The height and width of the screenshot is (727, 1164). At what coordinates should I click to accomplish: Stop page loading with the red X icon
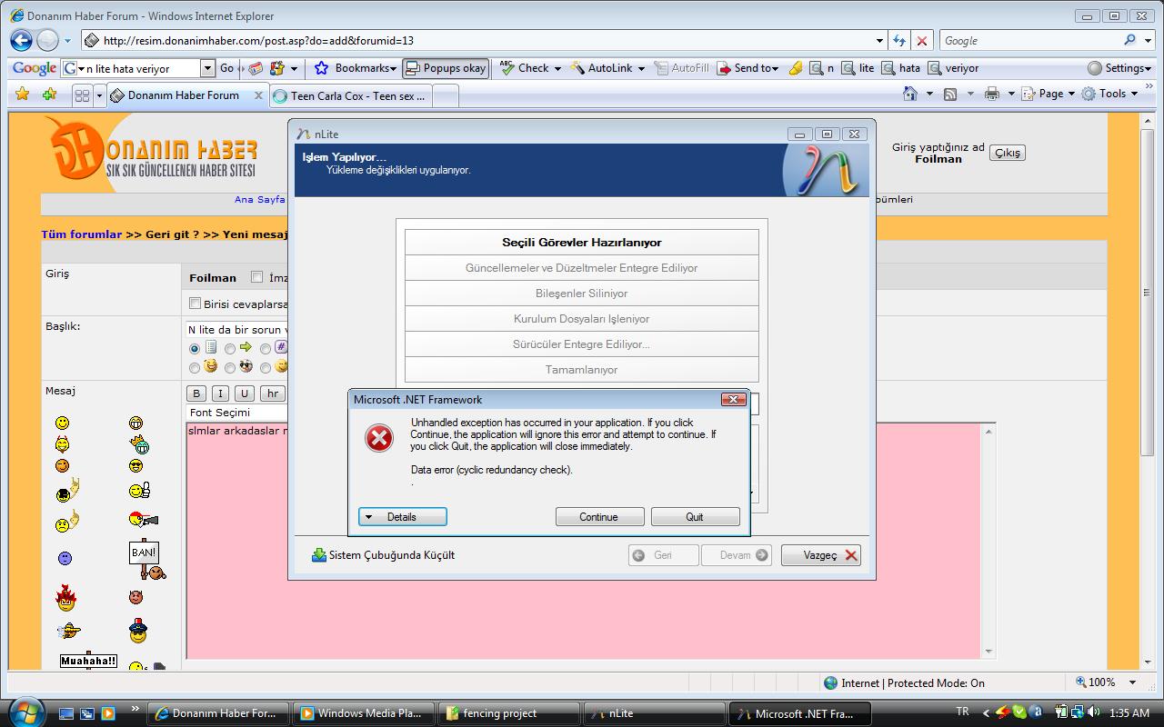point(922,40)
